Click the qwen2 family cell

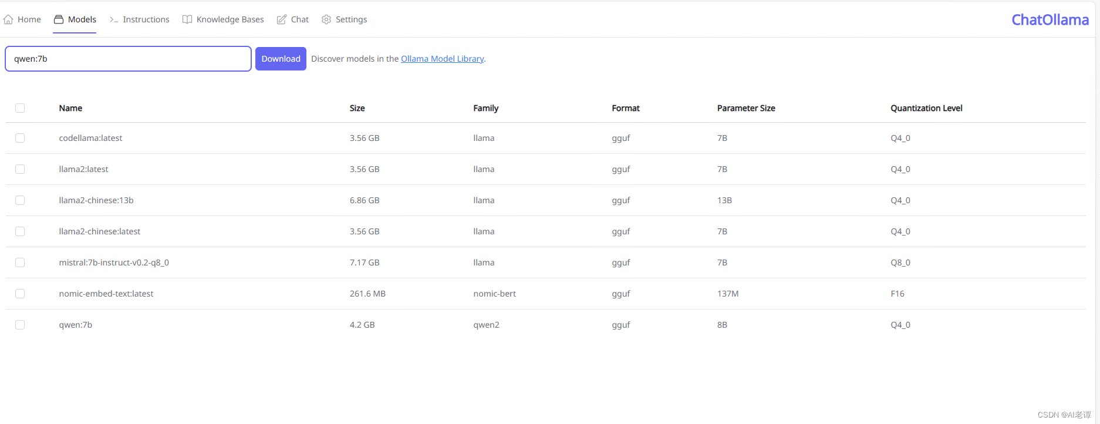(487, 325)
